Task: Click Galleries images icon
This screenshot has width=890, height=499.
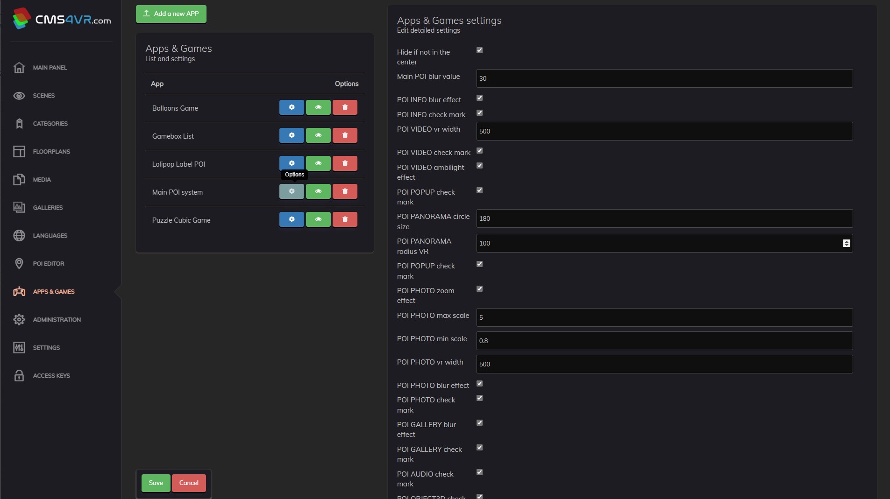Action: pos(19,208)
